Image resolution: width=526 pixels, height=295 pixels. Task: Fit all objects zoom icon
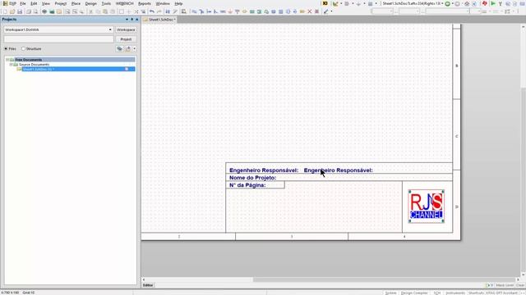coord(67,11)
